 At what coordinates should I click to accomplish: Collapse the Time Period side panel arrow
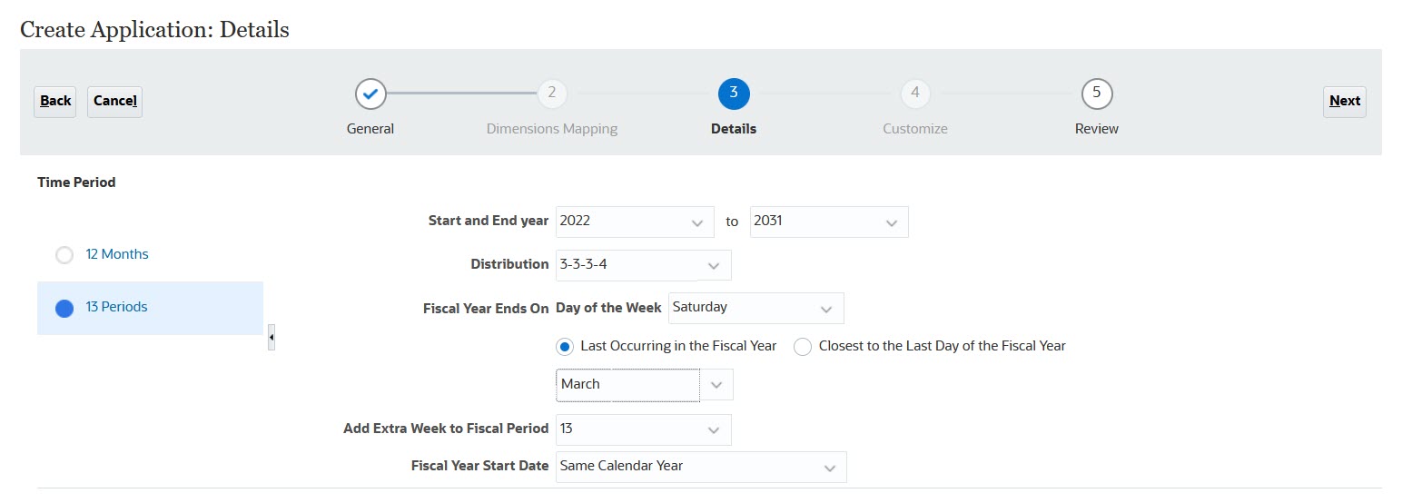(272, 340)
